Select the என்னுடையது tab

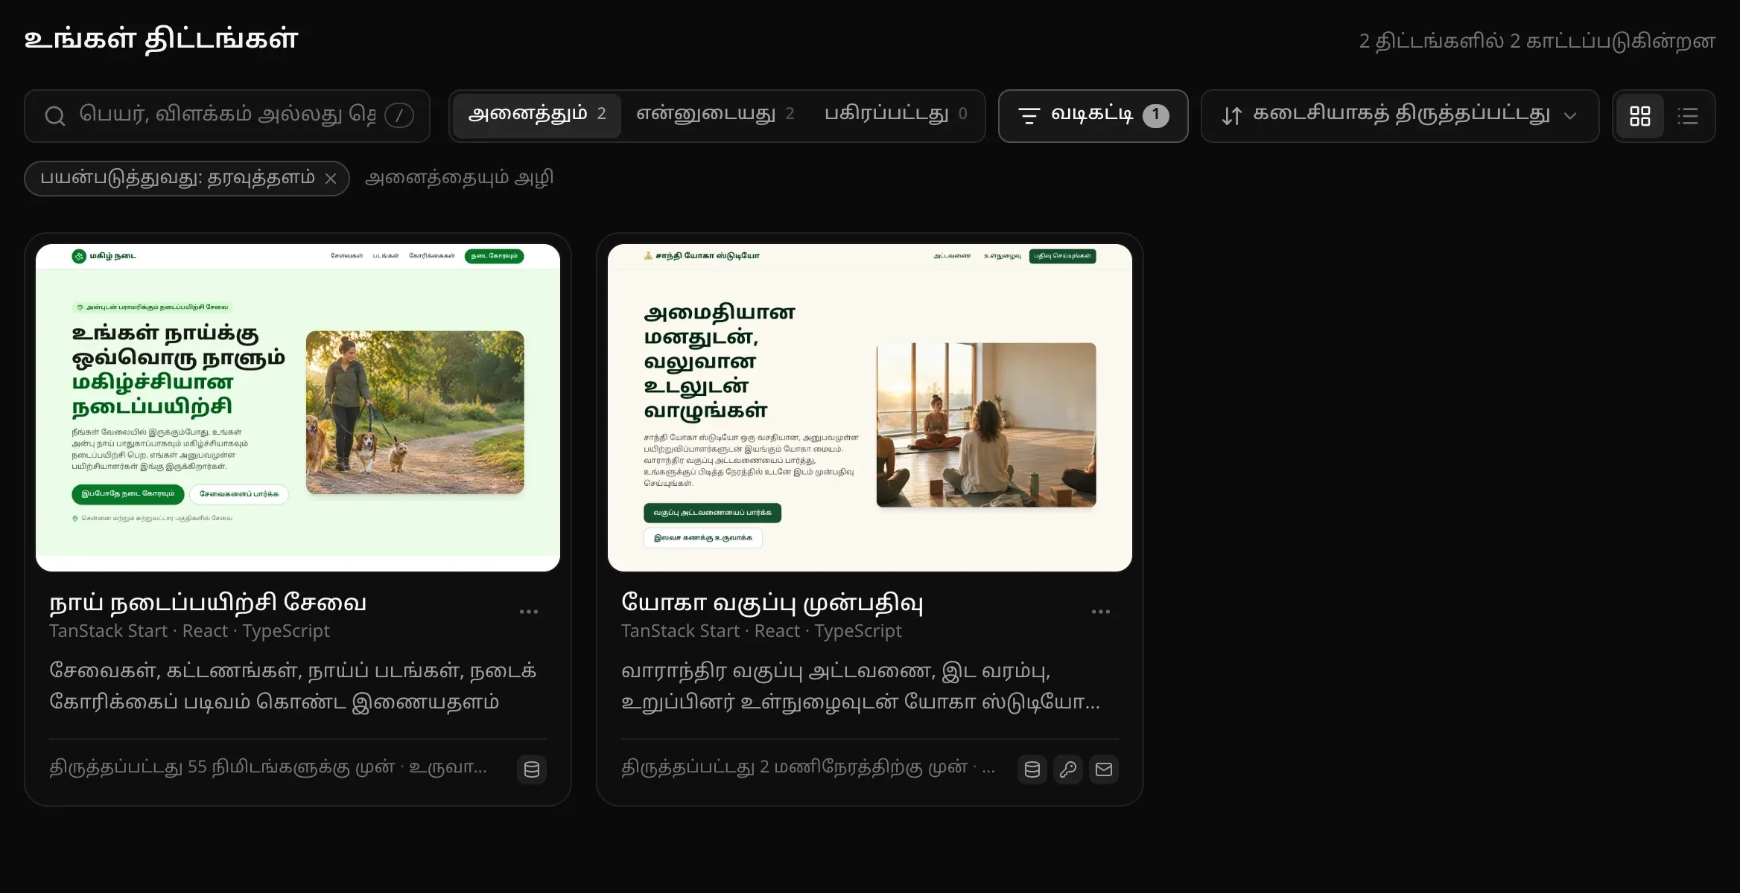pyautogui.click(x=715, y=115)
